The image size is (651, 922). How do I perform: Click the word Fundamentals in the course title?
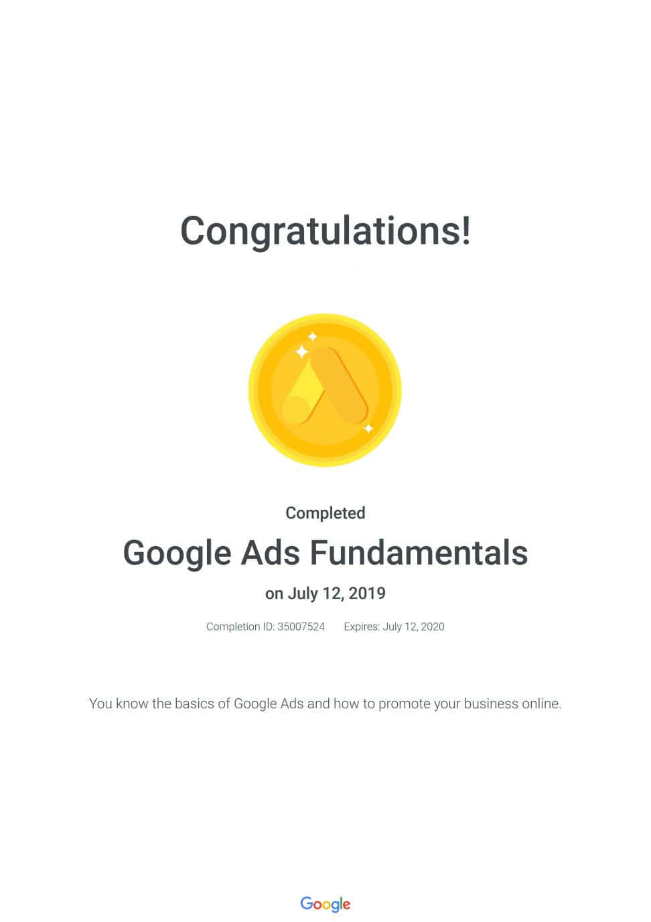419,553
